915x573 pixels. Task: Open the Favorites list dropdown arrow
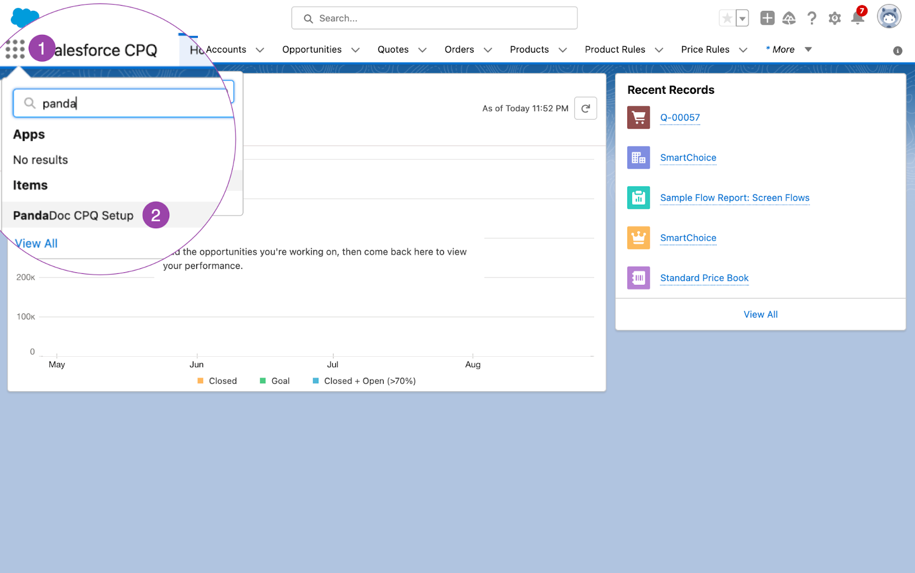742,18
